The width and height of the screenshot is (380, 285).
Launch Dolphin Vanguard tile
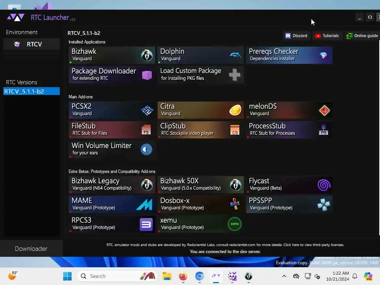tap(200, 55)
